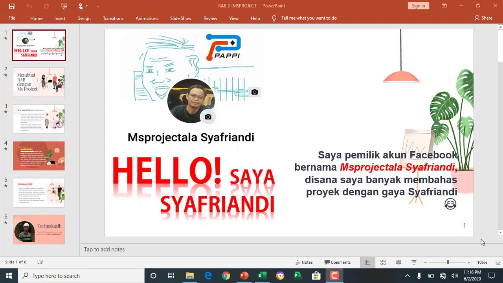Click the laughing emoji on slide
This screenshot has height=283, width=503.
click(450, 204)
